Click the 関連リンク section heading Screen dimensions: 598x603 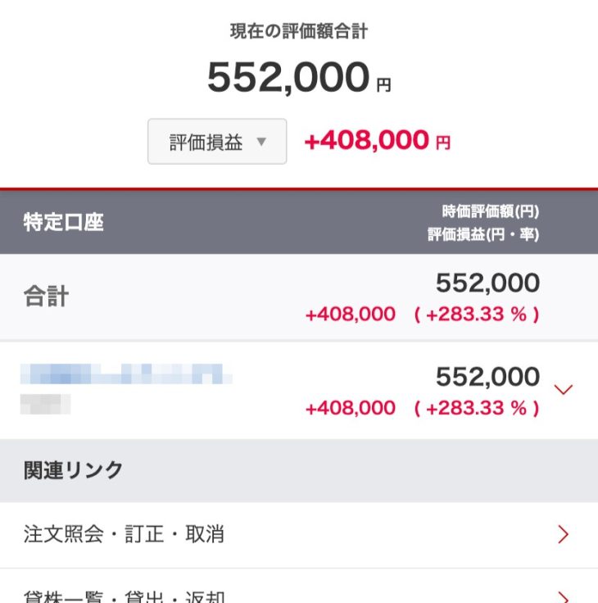[74, 470]
